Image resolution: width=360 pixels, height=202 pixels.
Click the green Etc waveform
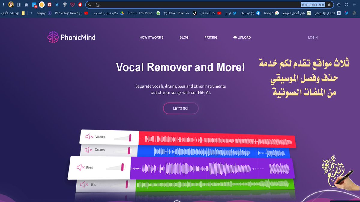click(x=214, y=185)
